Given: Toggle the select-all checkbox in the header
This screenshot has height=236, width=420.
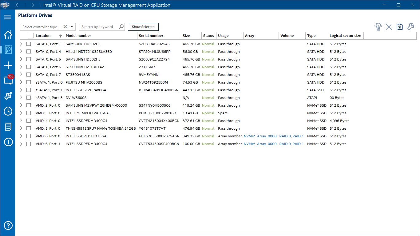Looking at the screenshot, I should pyautogui.click(x=30, y=36).
